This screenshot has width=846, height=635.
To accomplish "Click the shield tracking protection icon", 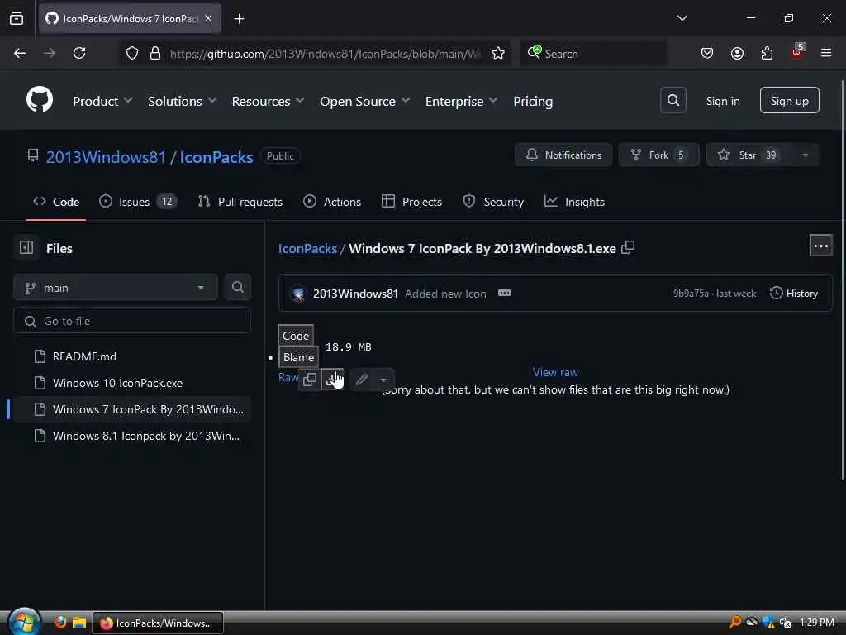I will click(132, 53).
